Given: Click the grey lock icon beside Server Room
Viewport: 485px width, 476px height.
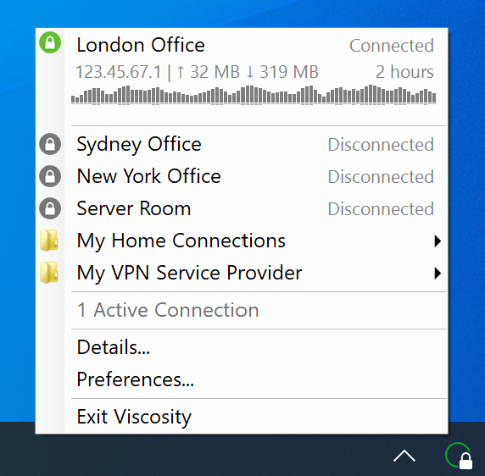Looking at the screenshot, I should 50,208.
